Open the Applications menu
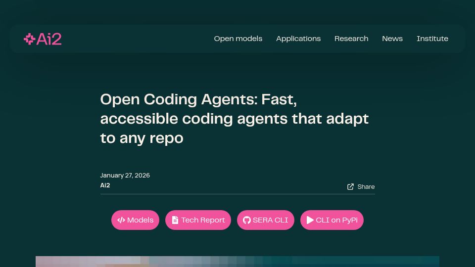 click(298, 39)
